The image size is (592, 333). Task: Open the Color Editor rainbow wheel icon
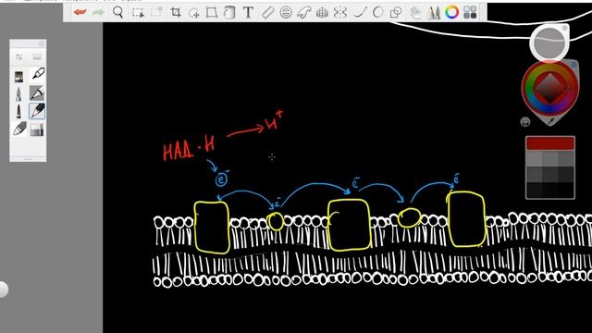coord(451,12)
